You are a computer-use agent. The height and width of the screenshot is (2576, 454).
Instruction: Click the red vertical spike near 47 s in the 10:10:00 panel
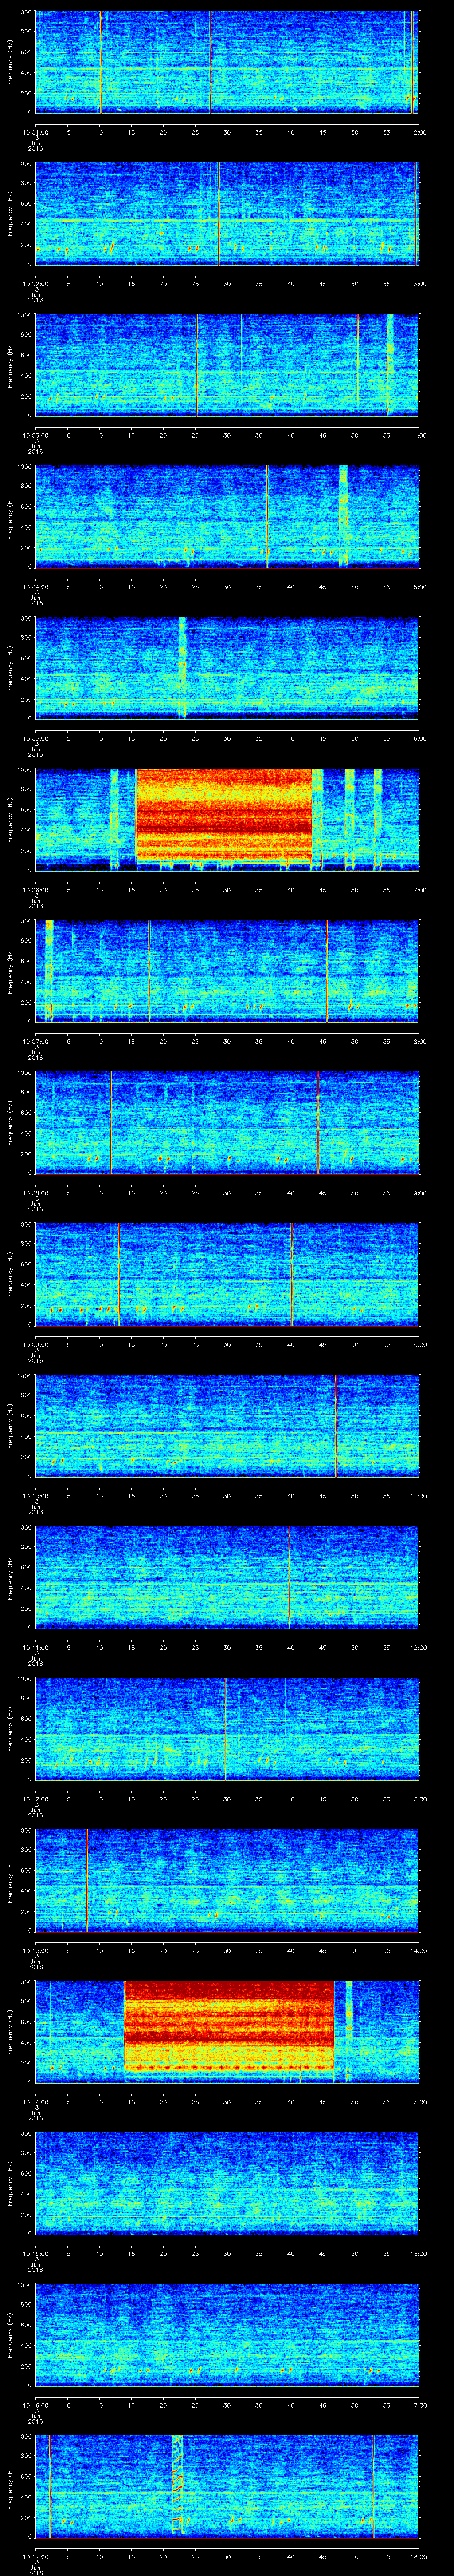(336, 1426)
